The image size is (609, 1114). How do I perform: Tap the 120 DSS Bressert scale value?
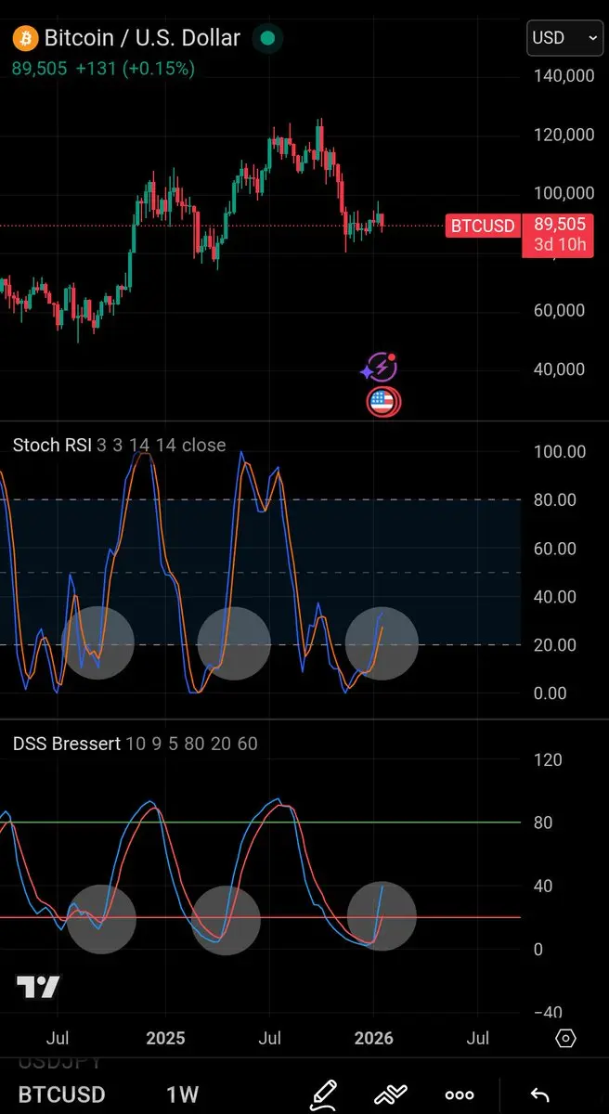pos(549,760)
